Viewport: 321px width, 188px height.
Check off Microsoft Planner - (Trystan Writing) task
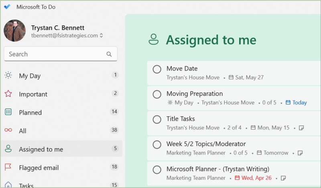(157, 170)
